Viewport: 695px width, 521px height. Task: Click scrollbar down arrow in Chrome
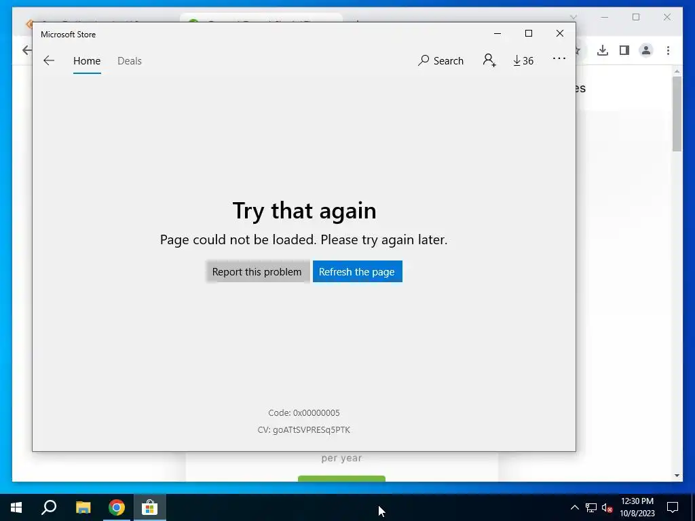[677, 476]
